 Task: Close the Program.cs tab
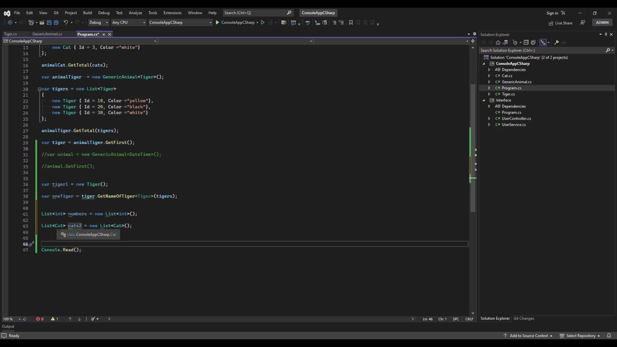(109, 34)
